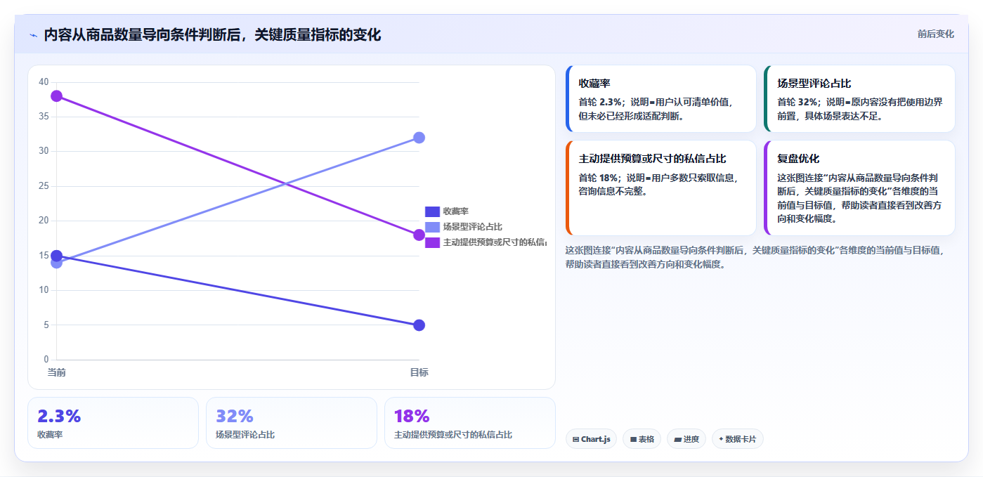Screen dimensions: 983x477
Task: Click the icon inside the 数据卡片 tag
Action: coord(721,440)
